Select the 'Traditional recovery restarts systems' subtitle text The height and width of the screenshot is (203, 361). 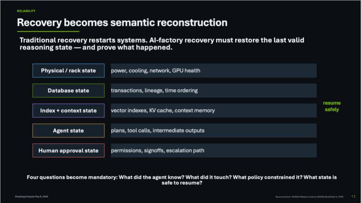tap(162, 44)
